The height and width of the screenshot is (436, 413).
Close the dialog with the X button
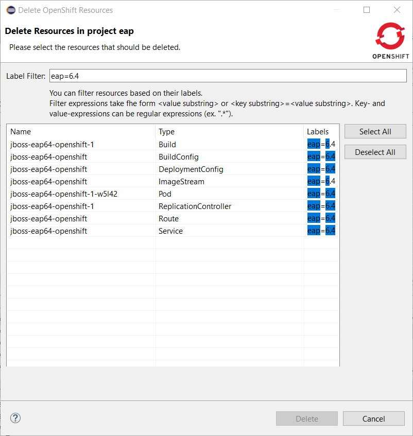click(397, 10)
